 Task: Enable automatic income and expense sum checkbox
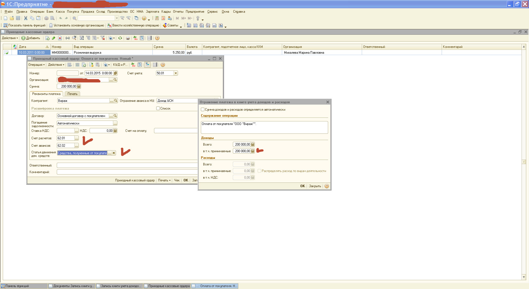(203, 110)
